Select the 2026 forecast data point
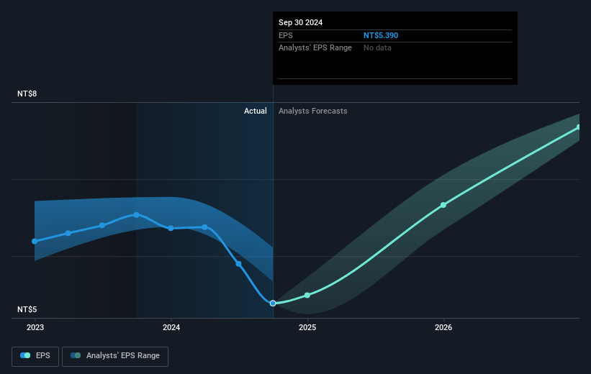 (x=443, y=205)
